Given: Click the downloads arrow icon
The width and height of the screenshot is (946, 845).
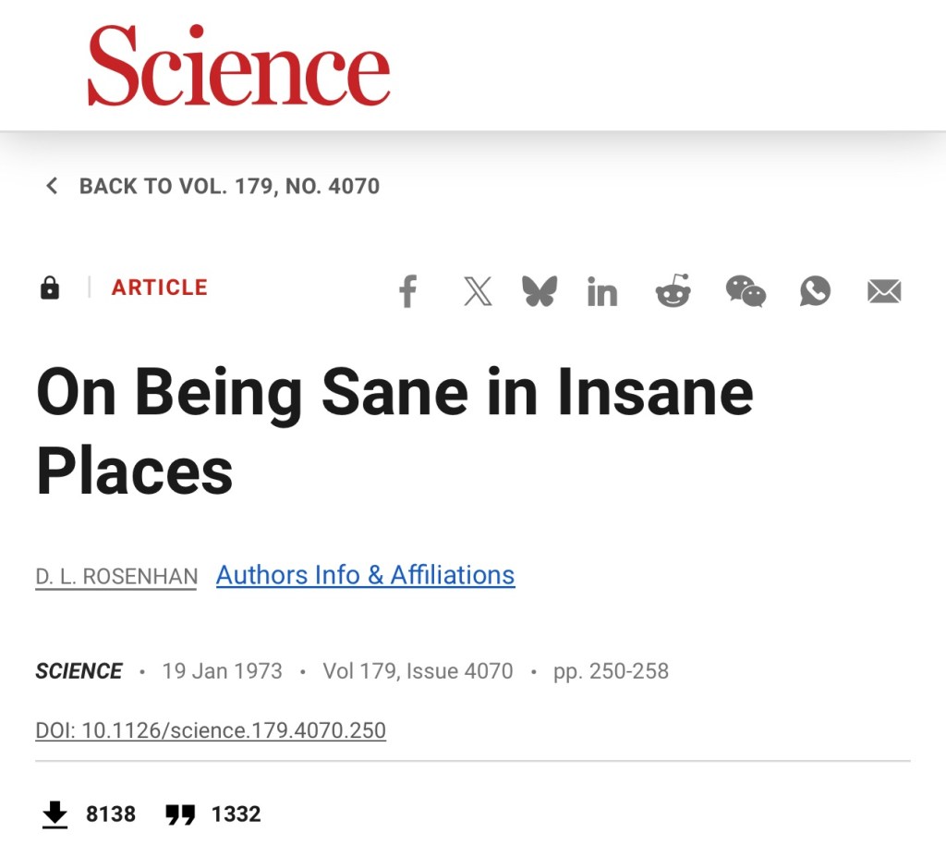Looking at the screenshot, I should pos(55,814).
